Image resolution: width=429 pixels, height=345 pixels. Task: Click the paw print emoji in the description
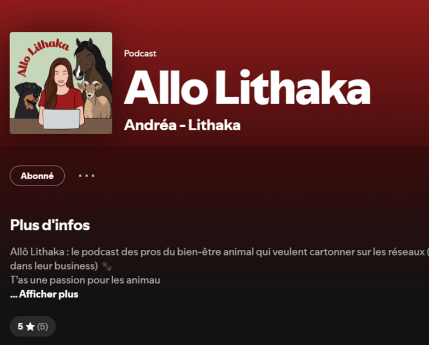pyautogui.click(x=107, y=266)
